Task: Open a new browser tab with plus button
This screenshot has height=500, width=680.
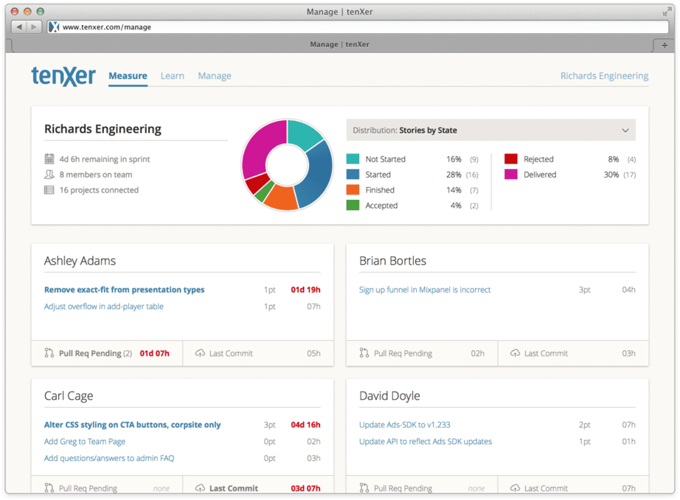Action: click(665, 45)
